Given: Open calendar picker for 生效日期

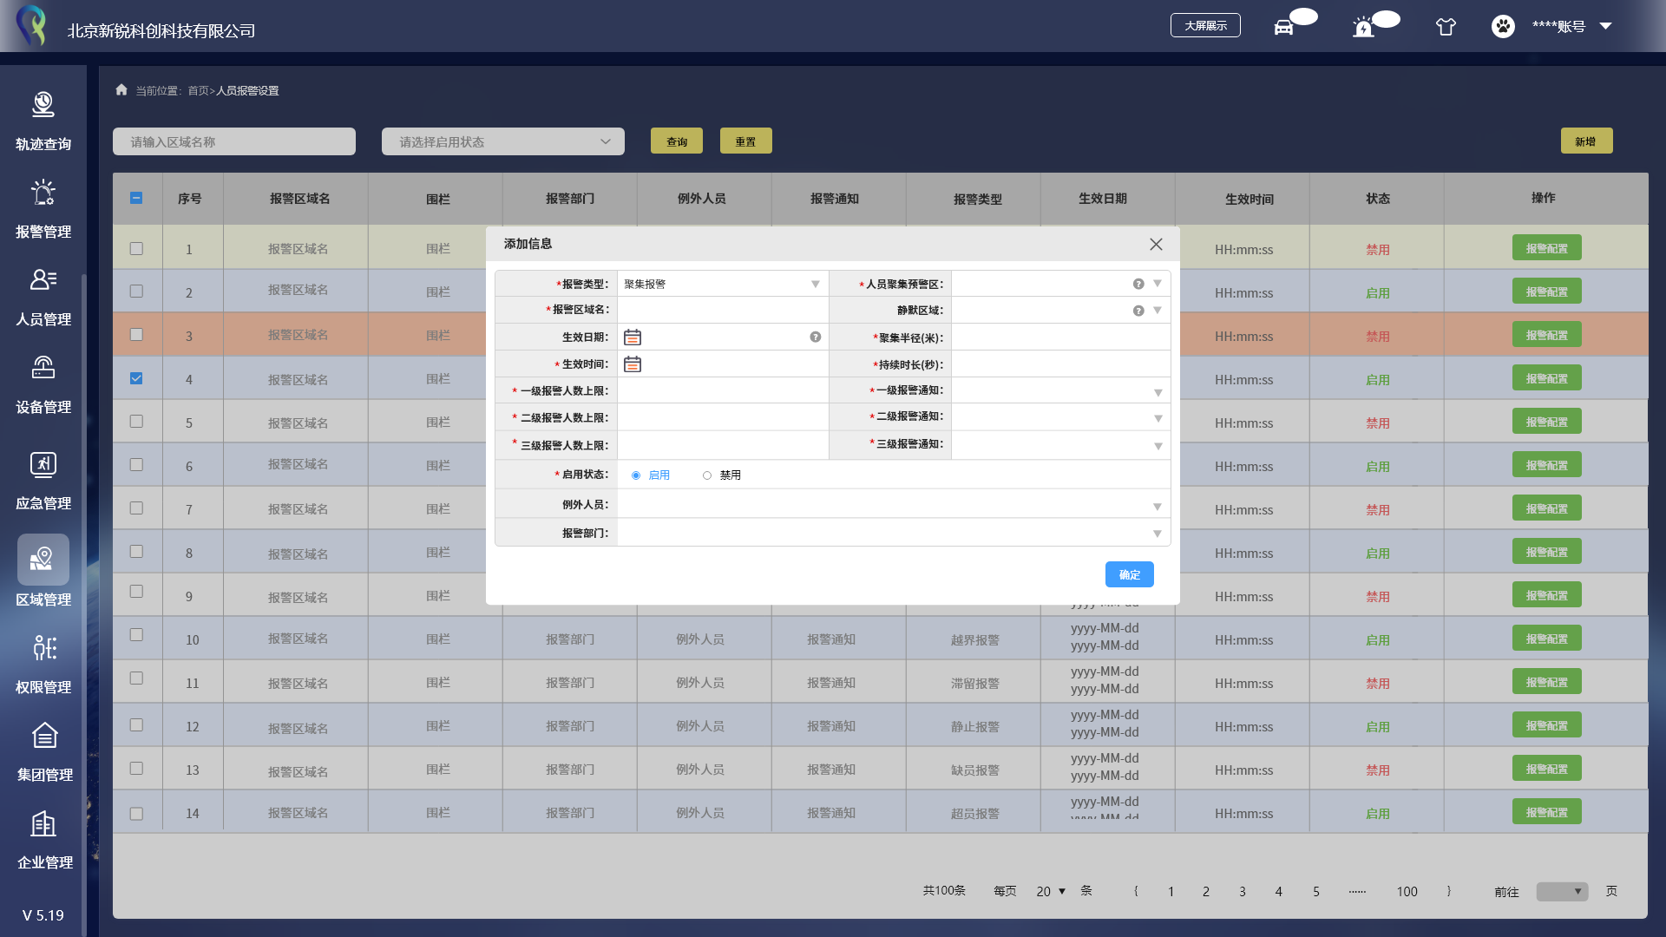Looking at the screenshot, I should tap(633, 337).
